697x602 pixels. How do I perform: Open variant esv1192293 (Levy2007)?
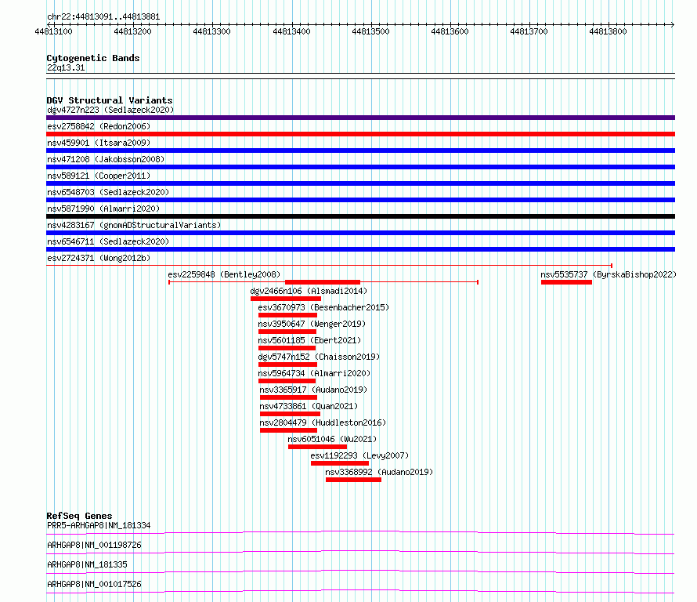(x=359, y=455)
